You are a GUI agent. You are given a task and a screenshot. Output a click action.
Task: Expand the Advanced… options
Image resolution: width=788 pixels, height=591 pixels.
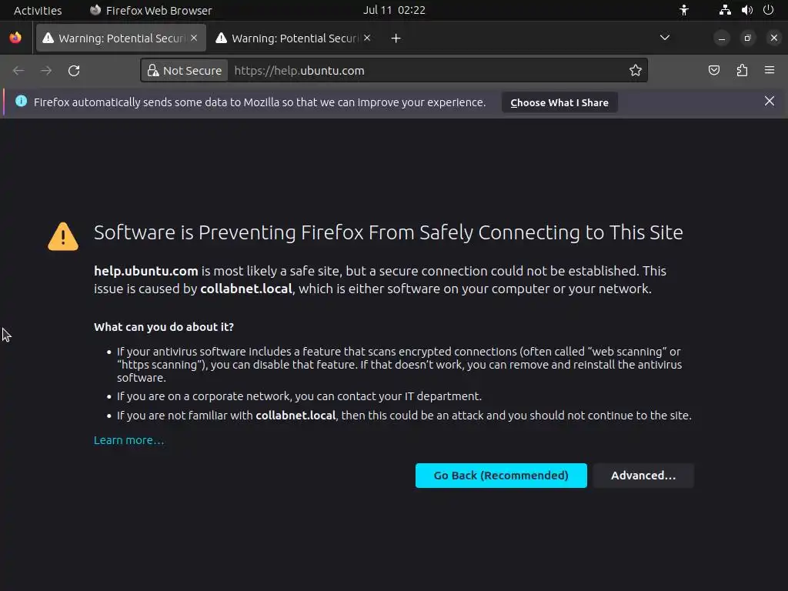643,476
